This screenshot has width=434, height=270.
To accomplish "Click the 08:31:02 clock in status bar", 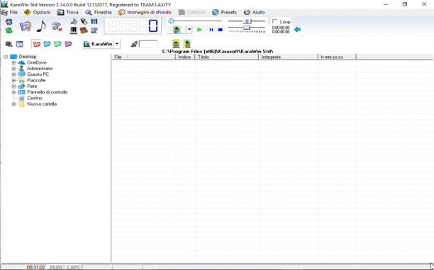I will click(36, 267).
